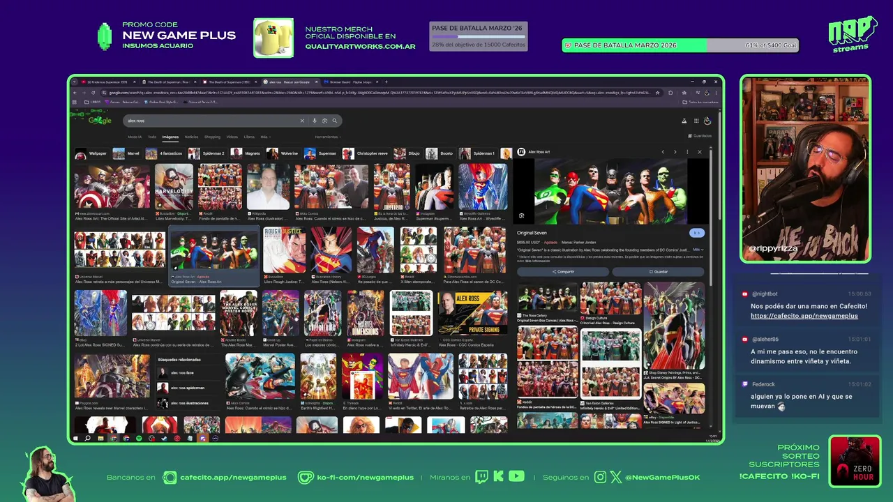
Task: Open Windows Start button
Action: click(x=76, y=438)
